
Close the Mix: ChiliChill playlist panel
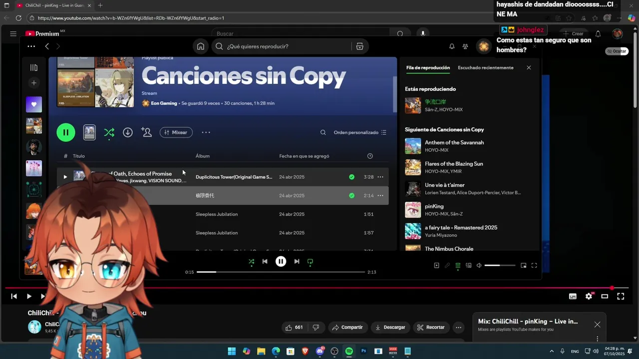pos(597,325)
